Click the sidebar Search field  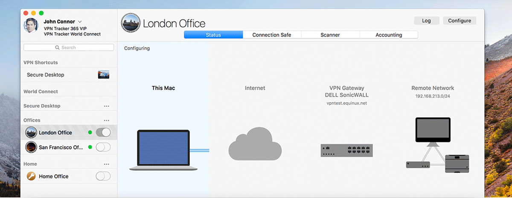pyautogui.click(x=69, y=48)
